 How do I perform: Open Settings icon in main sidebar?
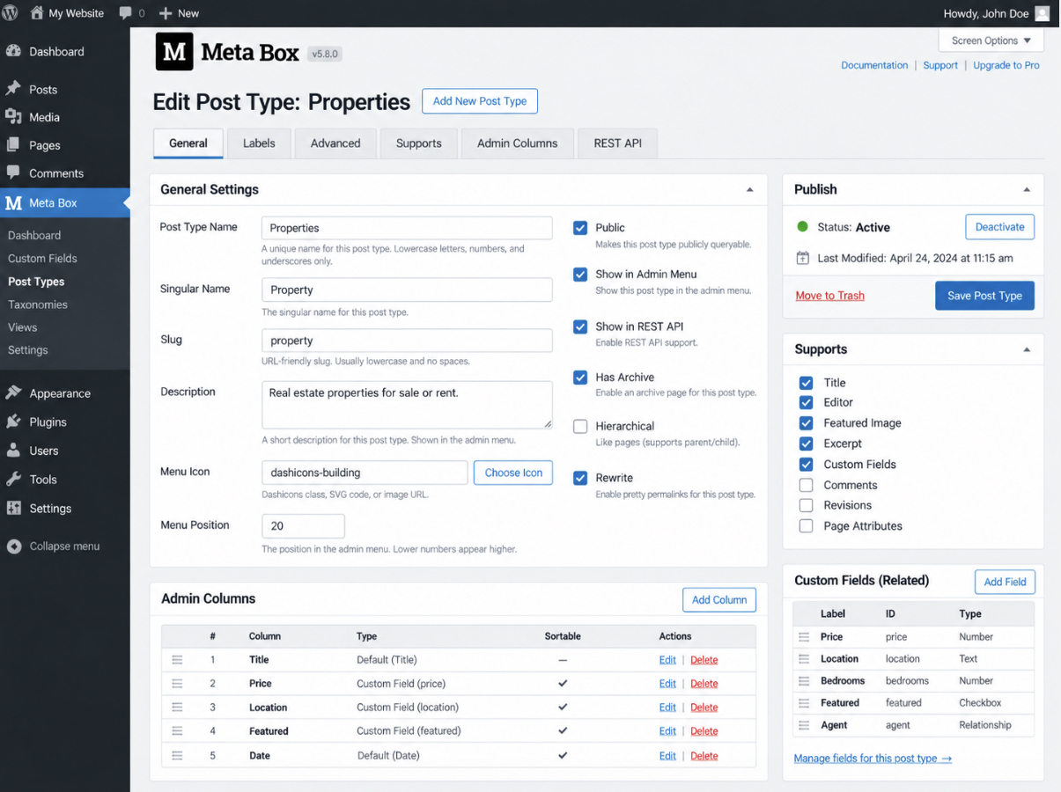point(13,508)
